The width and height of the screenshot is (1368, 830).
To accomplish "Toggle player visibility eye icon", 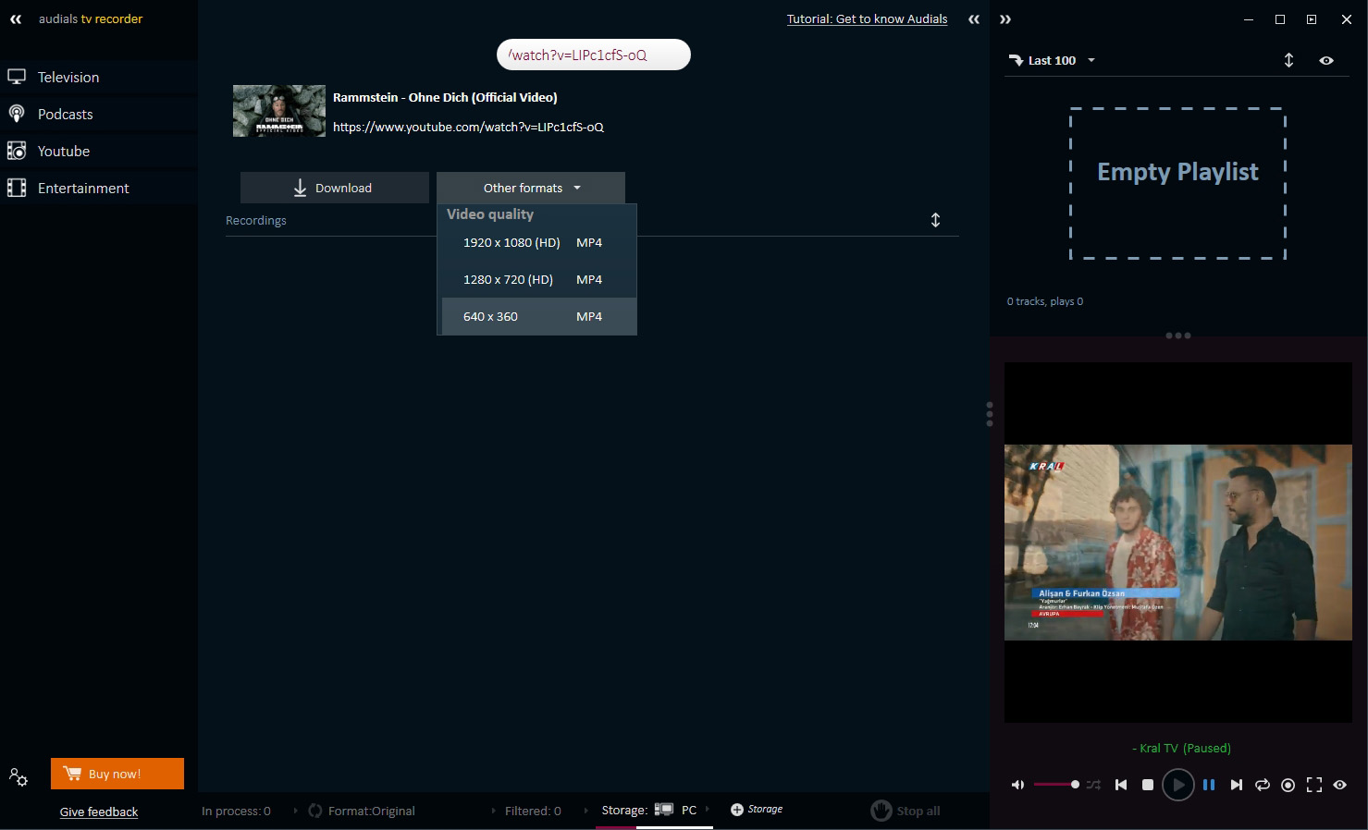I will coord(1339,785).
